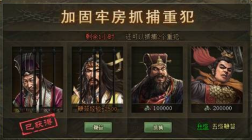The width and height of the screenshot is (252, 140).
Task: Click the red 剩余1小时 timer text
Action: (x=100, y=37)
